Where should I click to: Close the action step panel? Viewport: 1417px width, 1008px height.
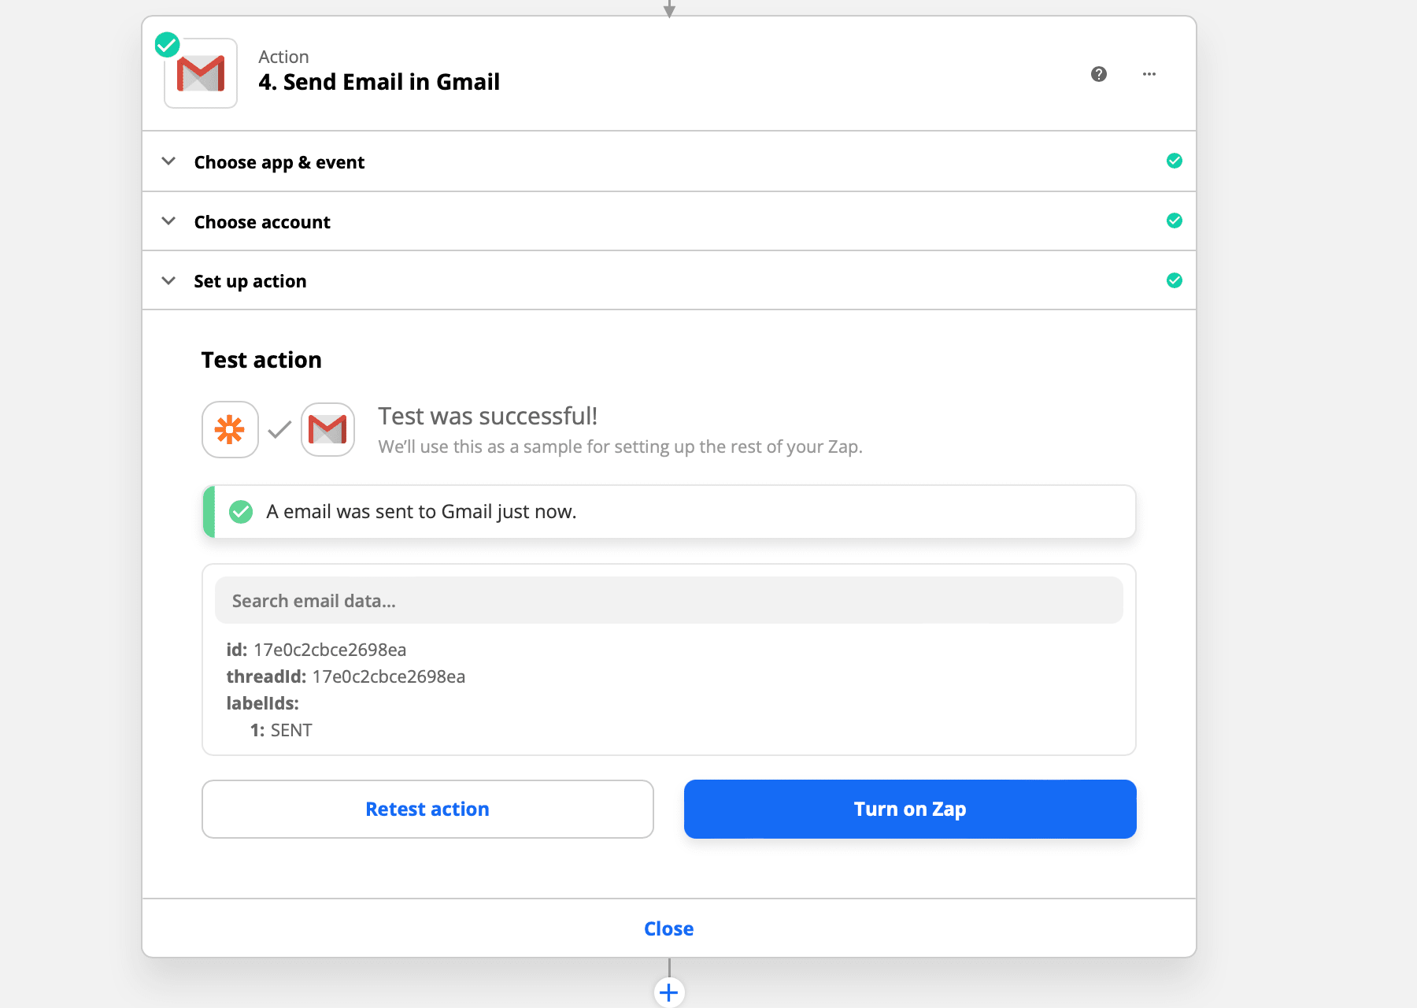click(x=669, y=928)
